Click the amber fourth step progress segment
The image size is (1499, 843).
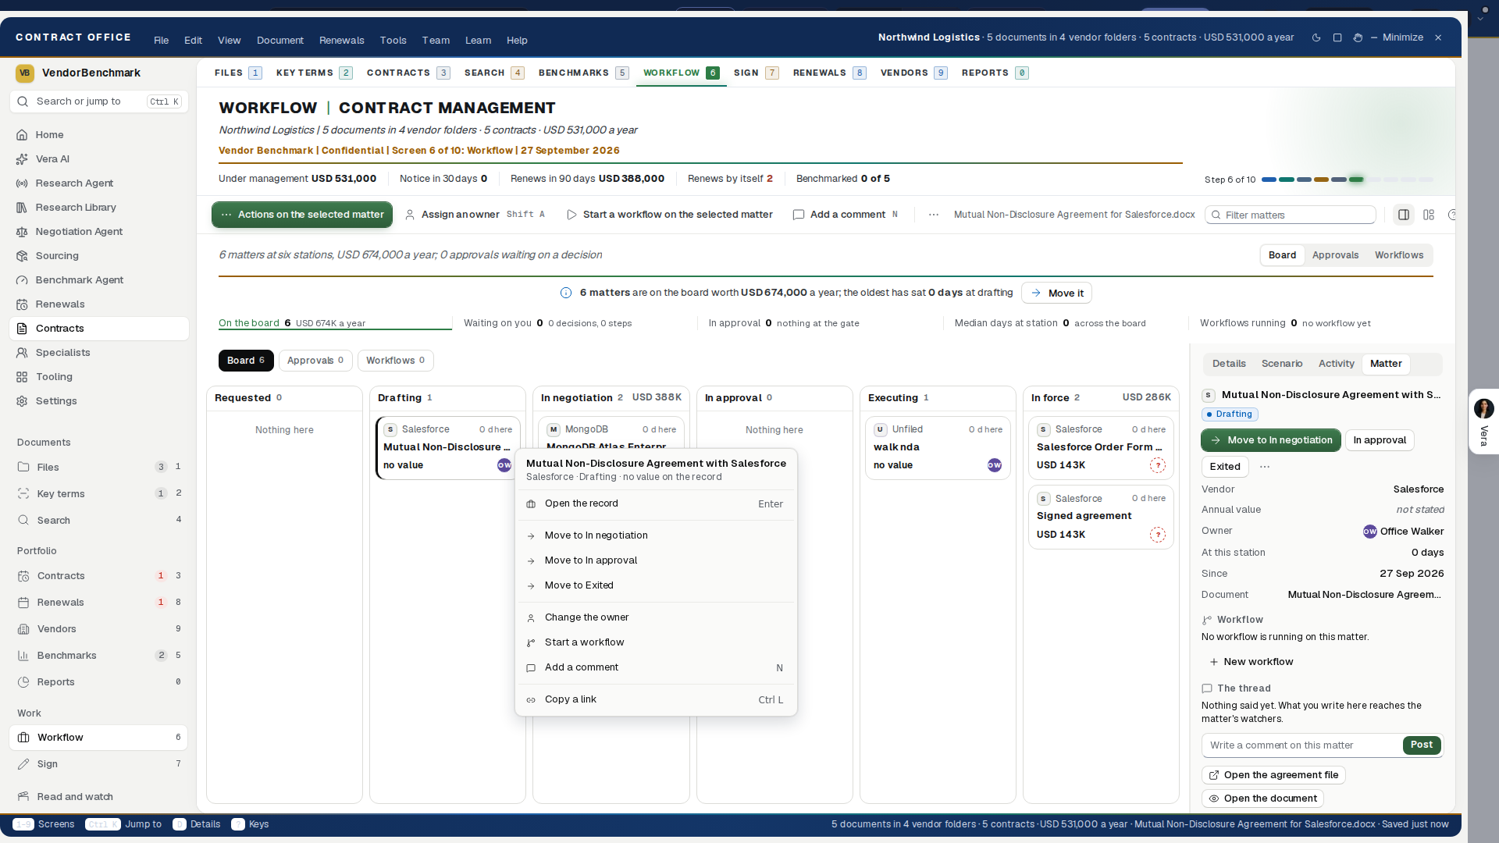[x=1321, y=180]
